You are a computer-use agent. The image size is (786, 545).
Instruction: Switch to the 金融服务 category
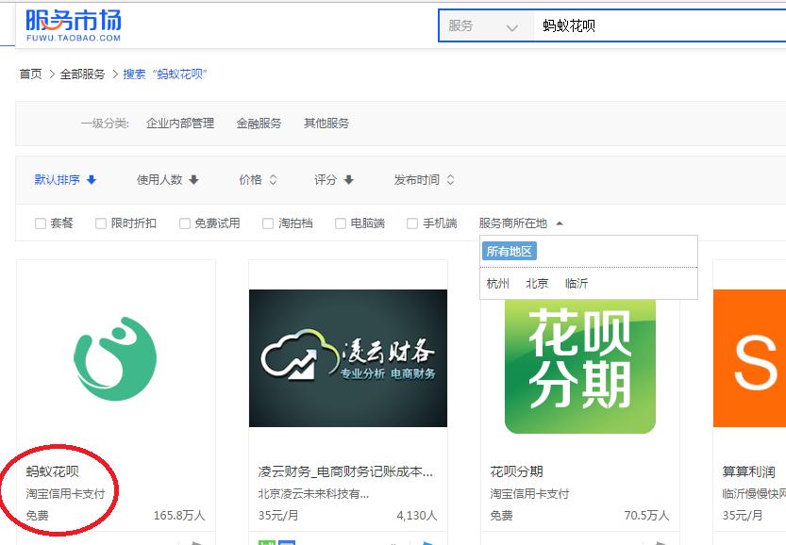(x=259, y=123)
